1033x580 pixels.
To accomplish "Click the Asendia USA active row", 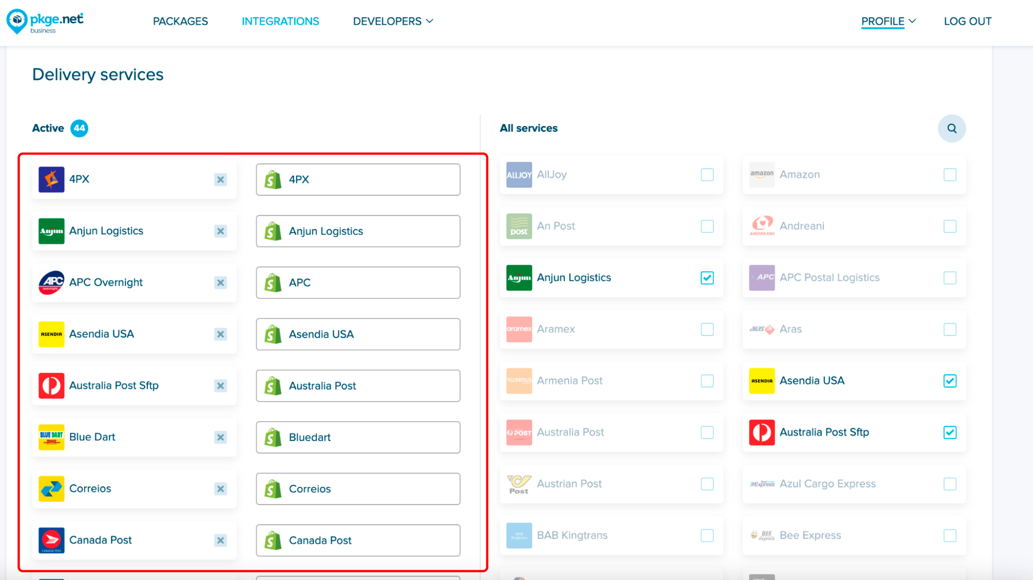I will pyautogui.click(x=134, y=334).
